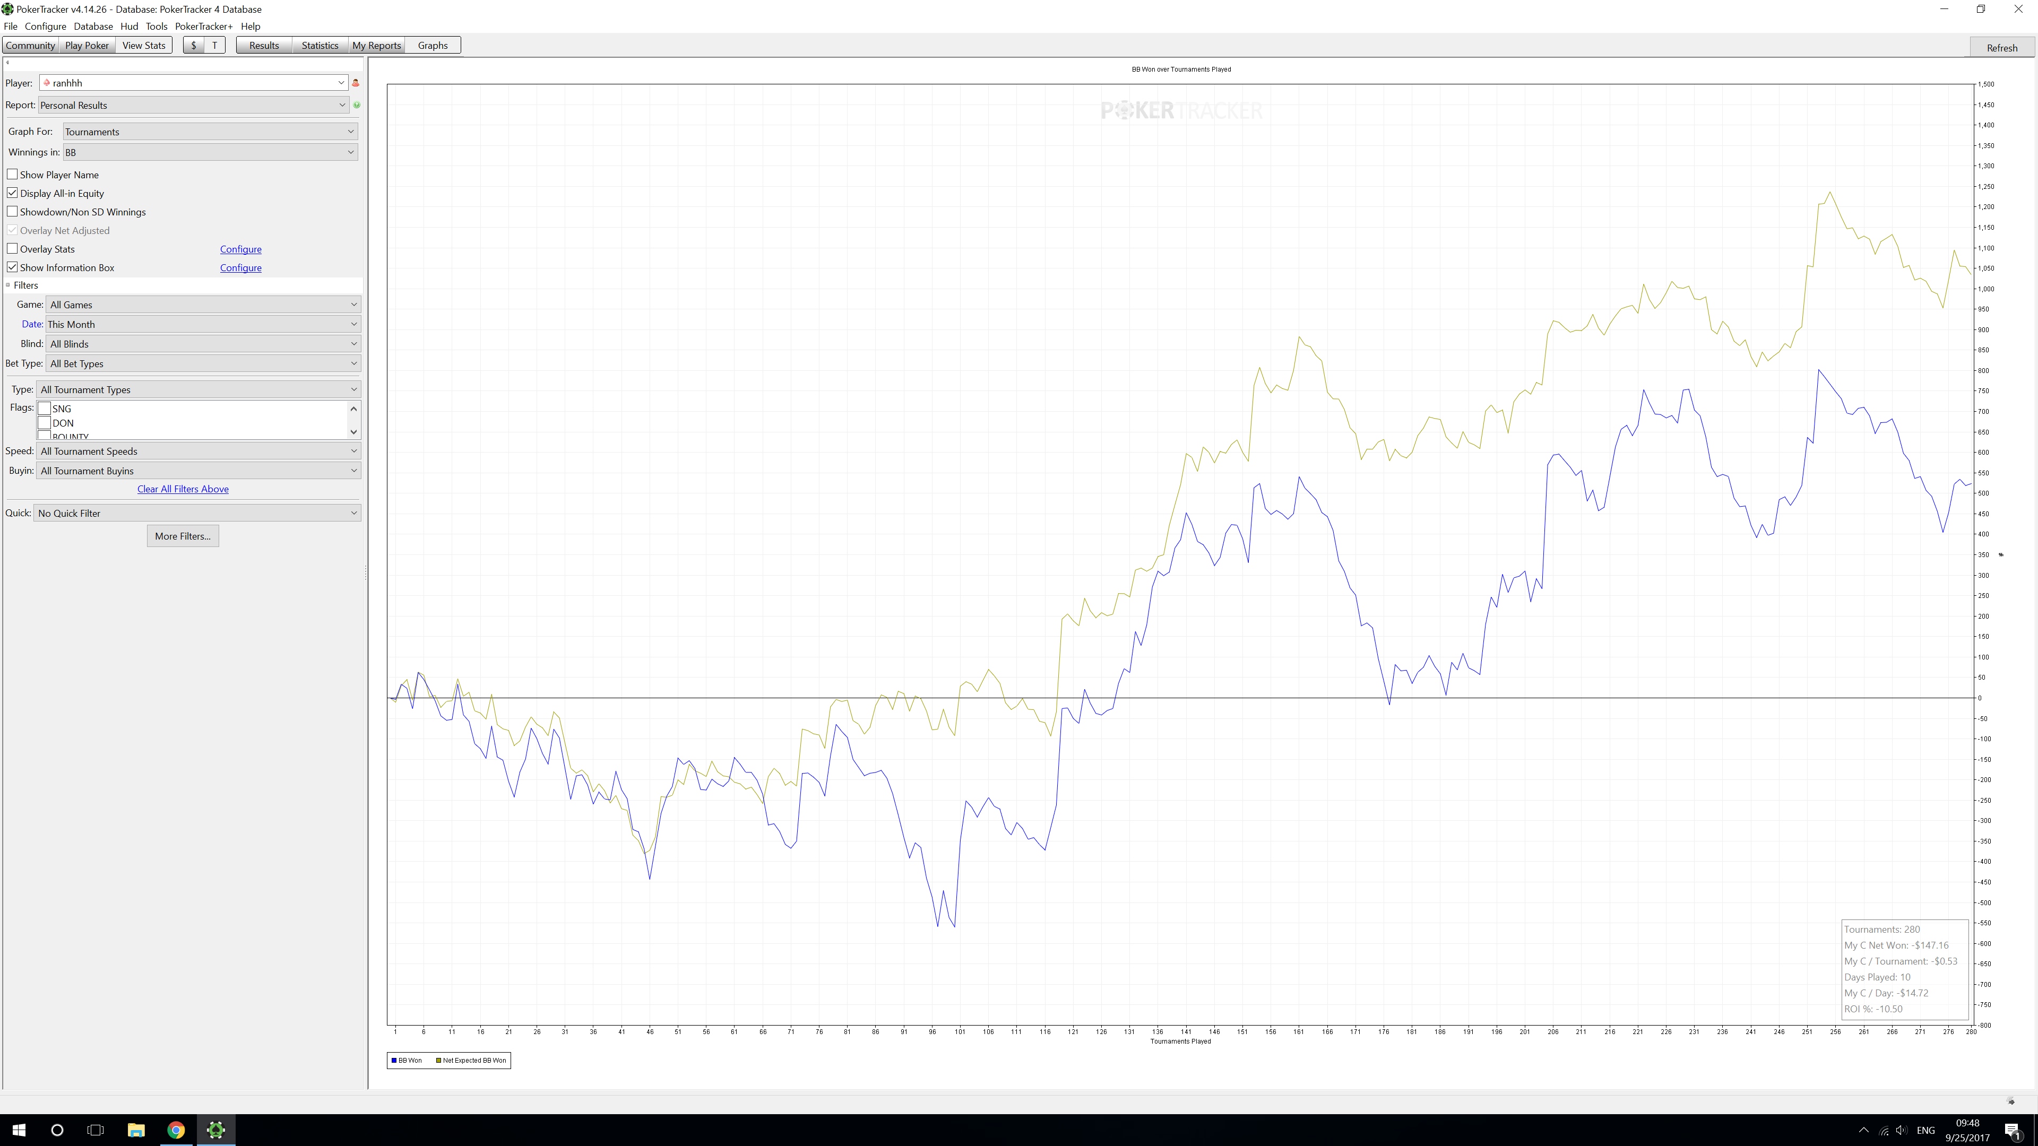
Task: Open File Explorer from the taskbar
Action: click(136, 1130)
